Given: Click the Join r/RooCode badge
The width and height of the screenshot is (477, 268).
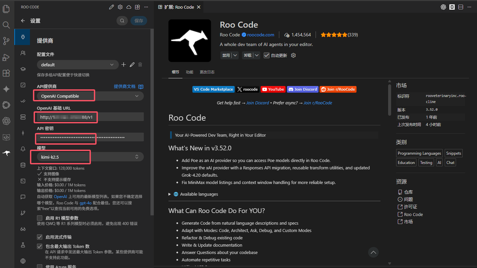Looking at the screenshot, I should click(x=338, y=89).
